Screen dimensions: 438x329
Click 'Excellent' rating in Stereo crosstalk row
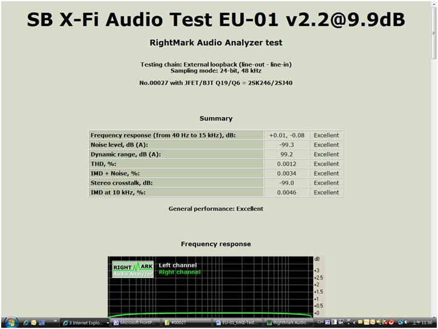(326, 183)
